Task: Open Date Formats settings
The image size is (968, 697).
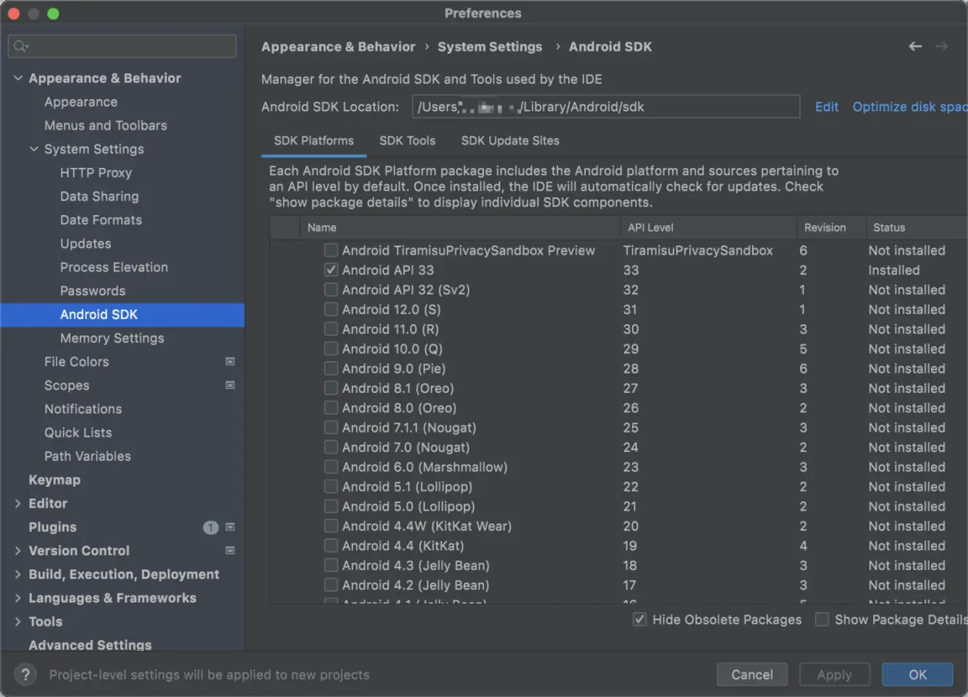Action: point(101,219)
